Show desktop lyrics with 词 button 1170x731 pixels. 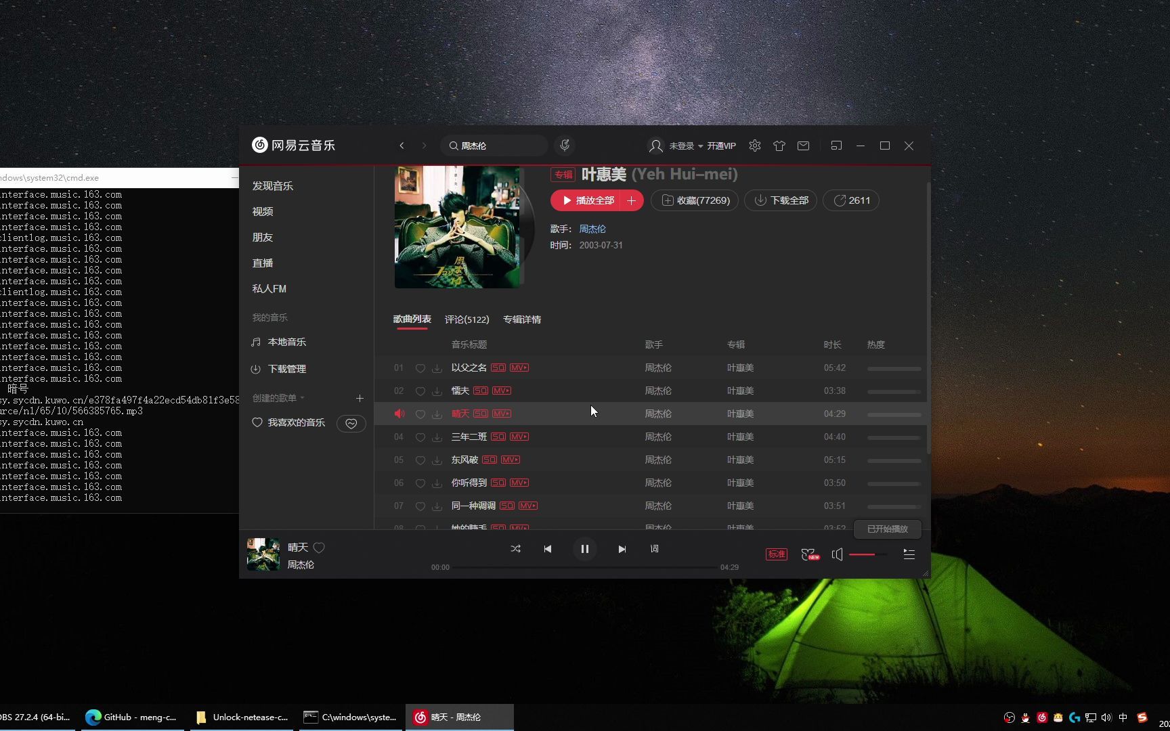click(655, 549)
